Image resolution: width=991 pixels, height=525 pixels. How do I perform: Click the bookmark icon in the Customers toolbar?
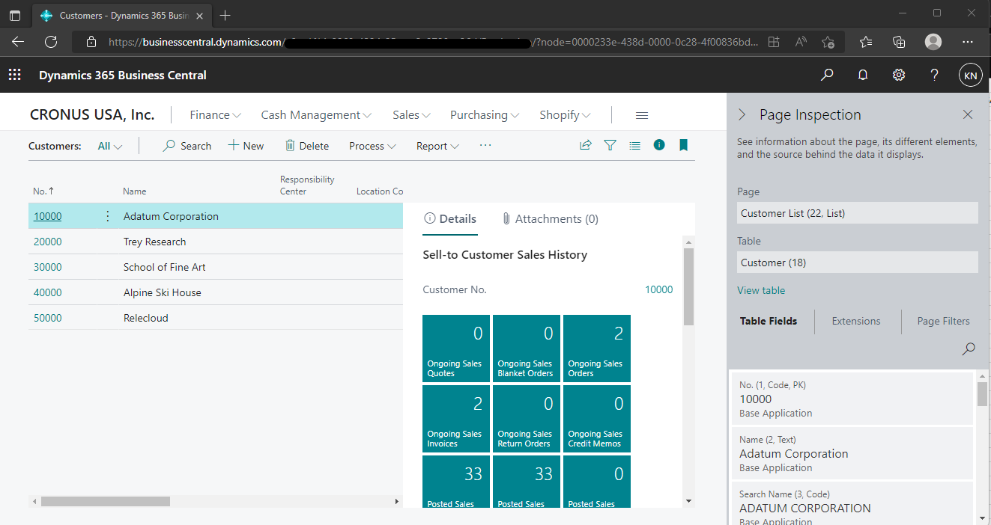683,145
